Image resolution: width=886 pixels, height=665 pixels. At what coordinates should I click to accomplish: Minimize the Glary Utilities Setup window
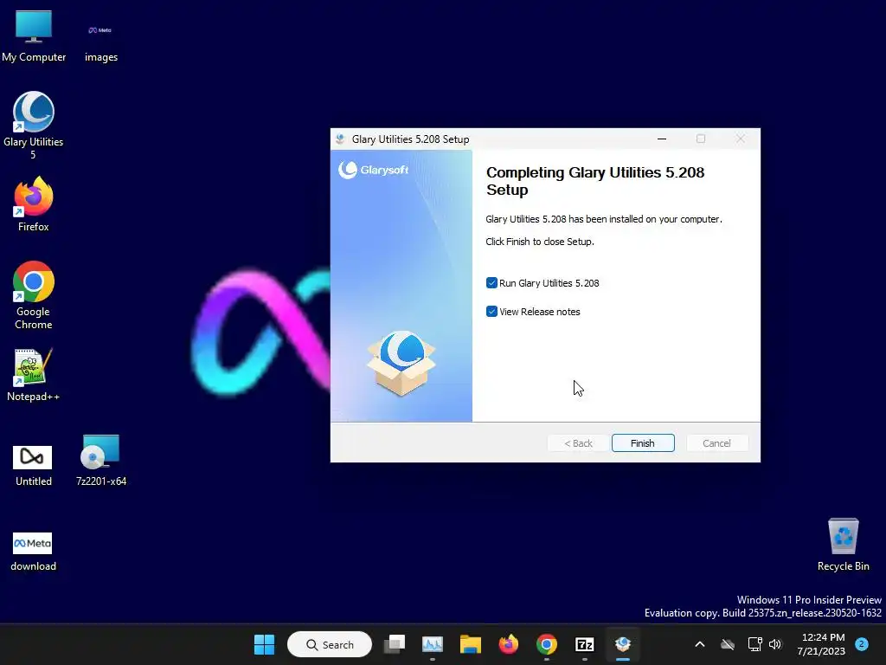coord(662,139)
